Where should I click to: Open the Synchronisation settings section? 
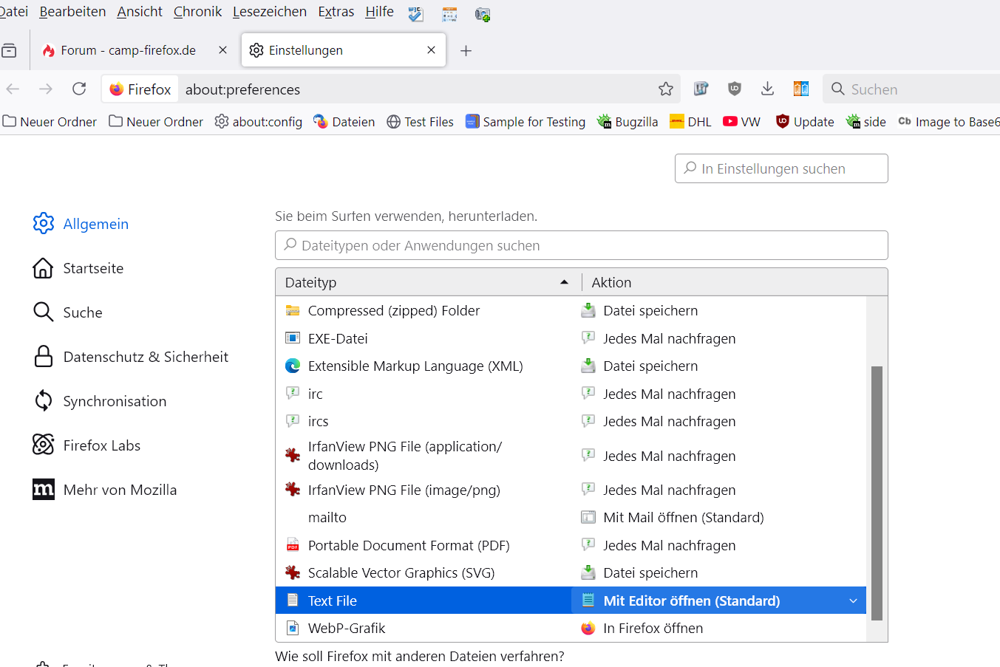click(x=115, y=401)
